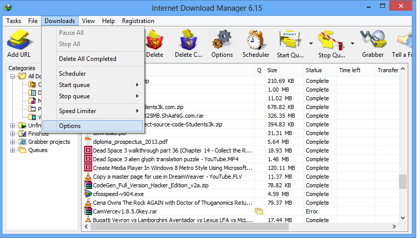Click the scroll down arrow of download list
This screenshot has height=238, width=420.
(403, 218)
